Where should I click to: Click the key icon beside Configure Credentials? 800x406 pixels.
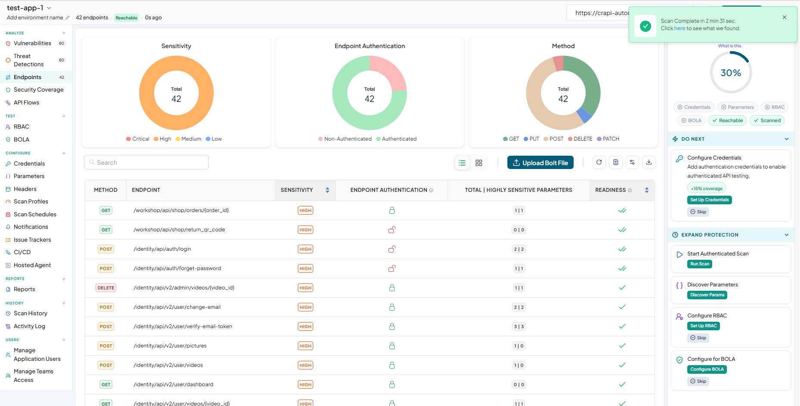(680, 158)
